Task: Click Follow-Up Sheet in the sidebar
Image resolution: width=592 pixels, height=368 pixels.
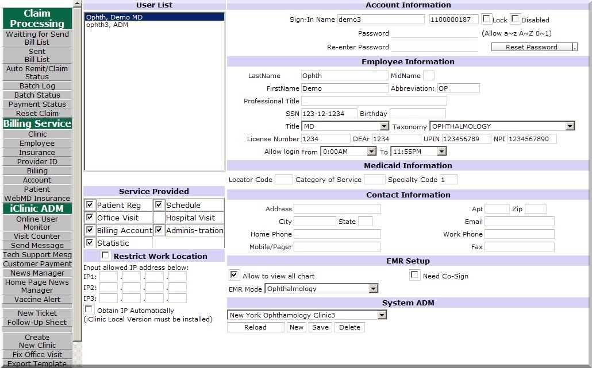Action: pyautogui.click(x=37, y=322)
